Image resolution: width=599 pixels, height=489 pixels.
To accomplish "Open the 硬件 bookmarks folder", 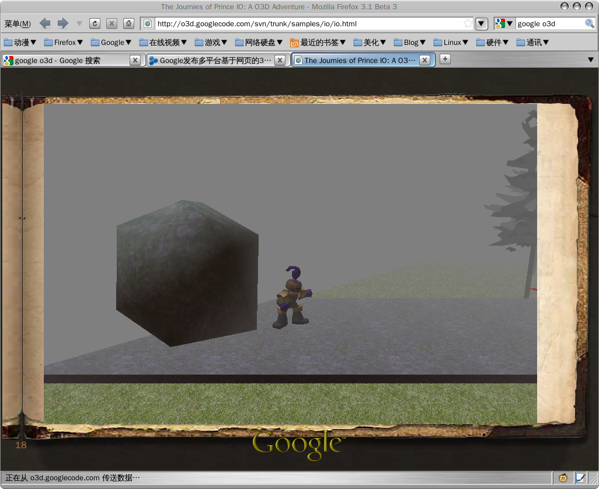I will (x=492, y=43).
